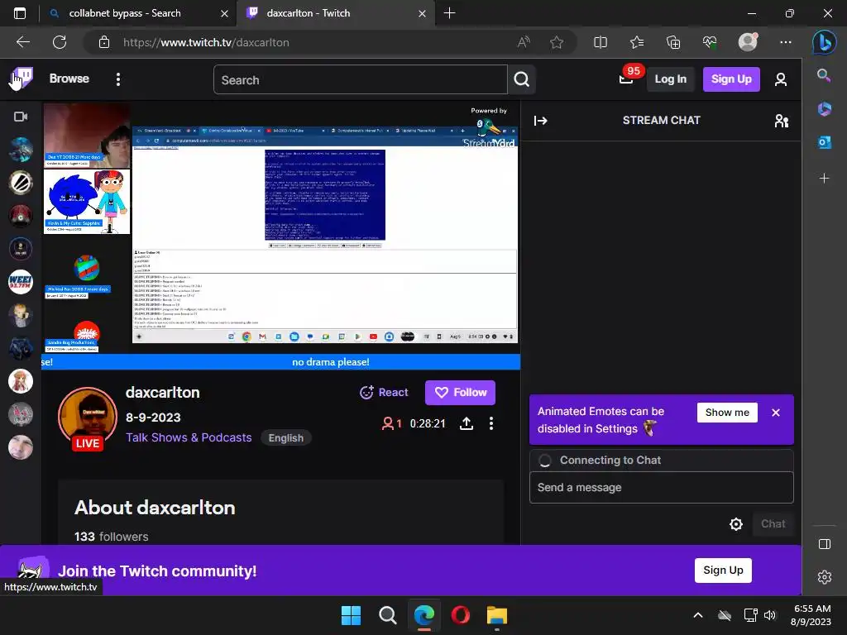Image resolution: width=847 pixels, height=635 pixels.
Task: Add a sidebar app with plus
Action: click(825, 179)
